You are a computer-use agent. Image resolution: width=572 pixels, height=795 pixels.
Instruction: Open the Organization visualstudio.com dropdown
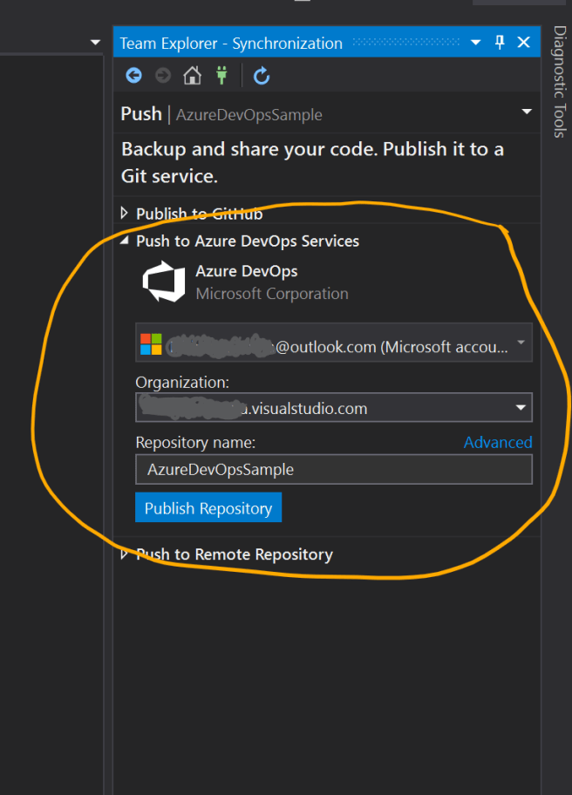click(521, 407)
